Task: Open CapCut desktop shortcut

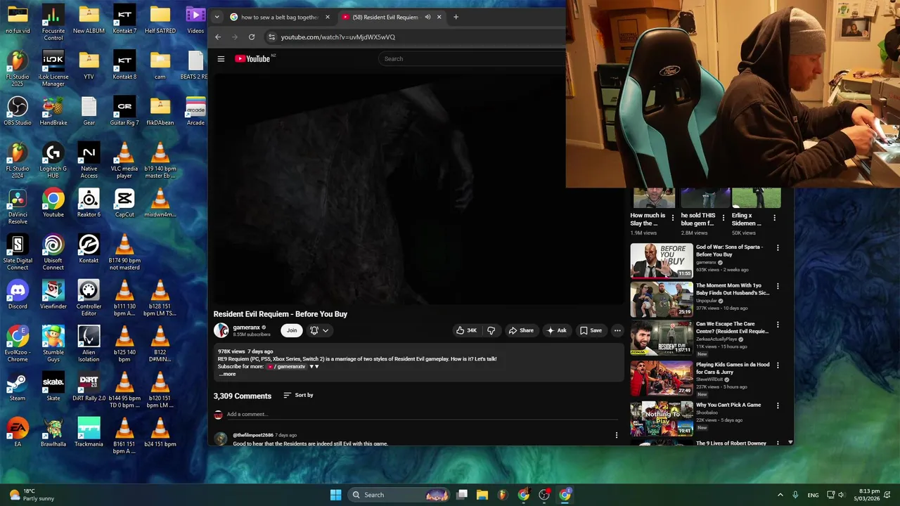Action: point(124,204)
